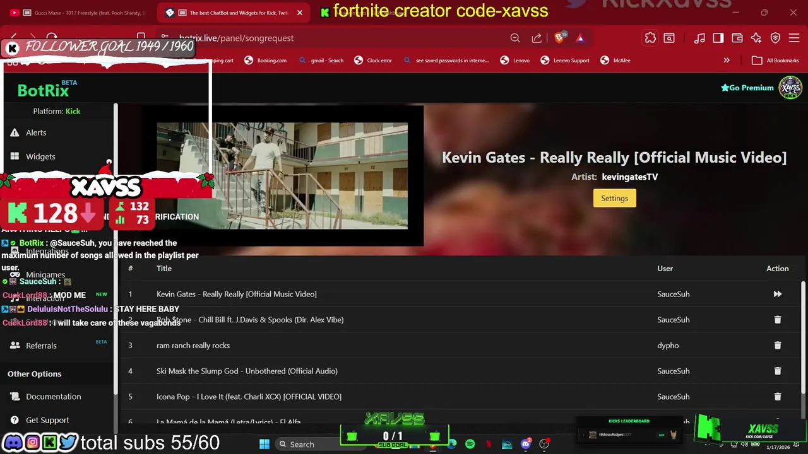
Task: Select the Ski Mask the Slump God title
Action: (247, 371)
